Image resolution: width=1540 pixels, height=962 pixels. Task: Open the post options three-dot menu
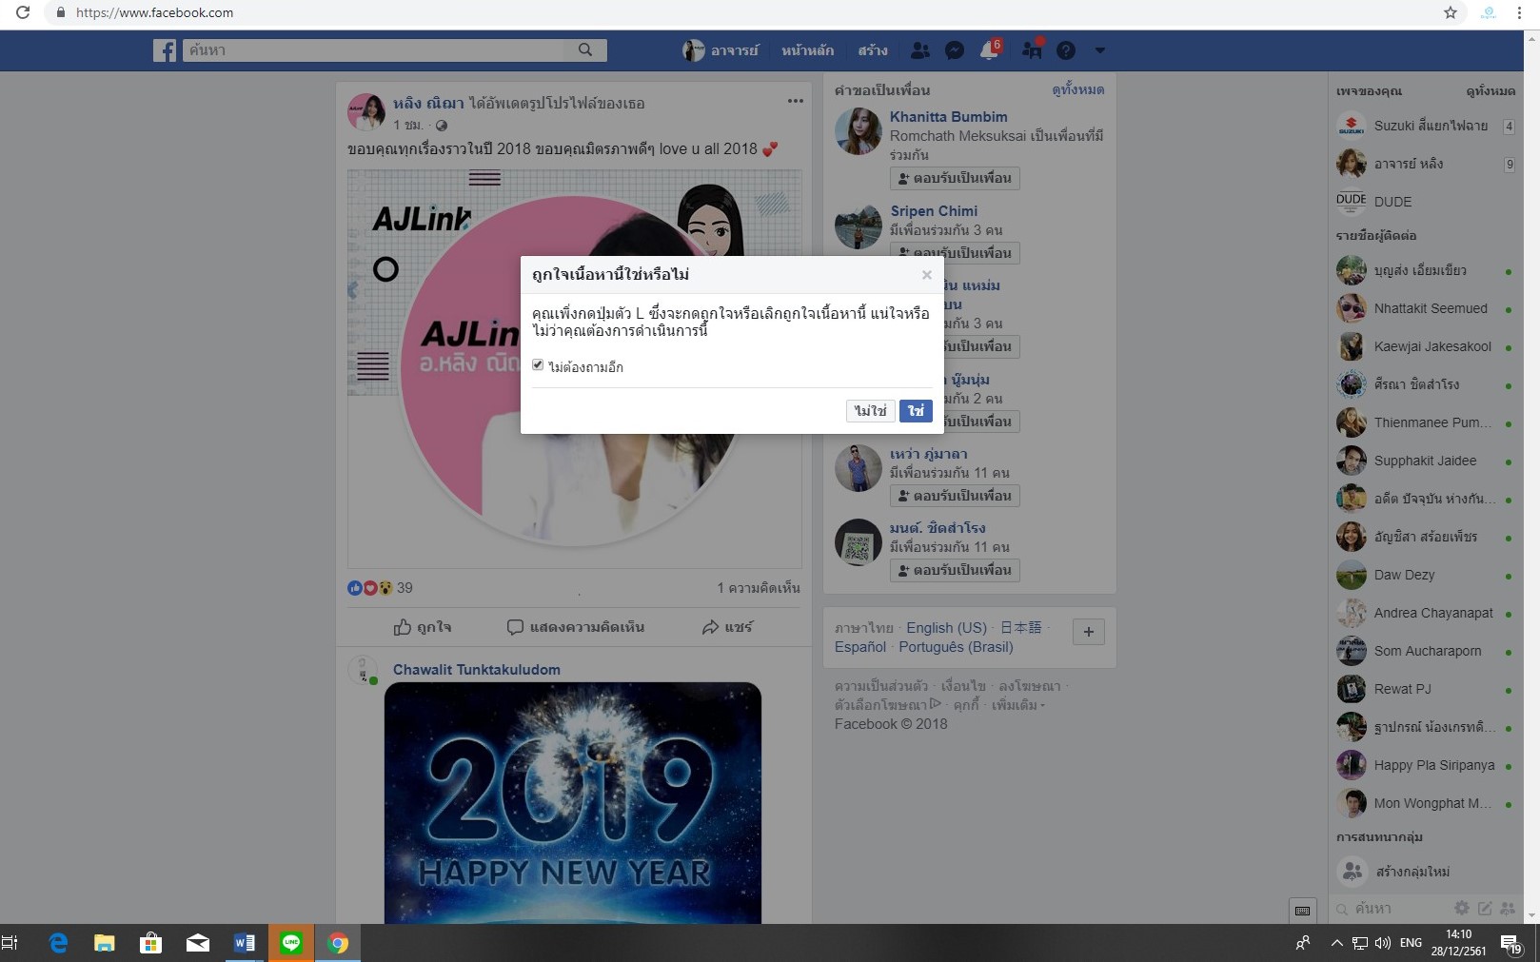pyautogui.click(x=795, y=101)
